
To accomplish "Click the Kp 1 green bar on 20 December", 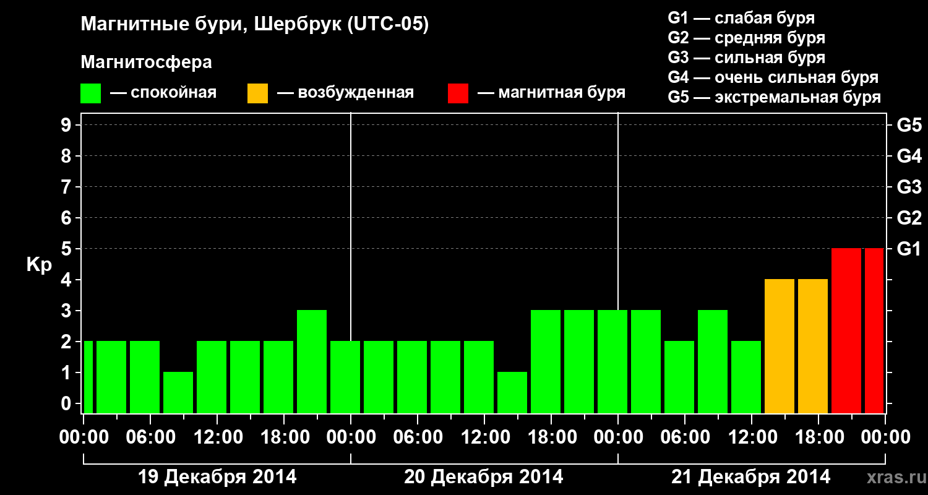I will pyautogui.click(x=512, y=392).
